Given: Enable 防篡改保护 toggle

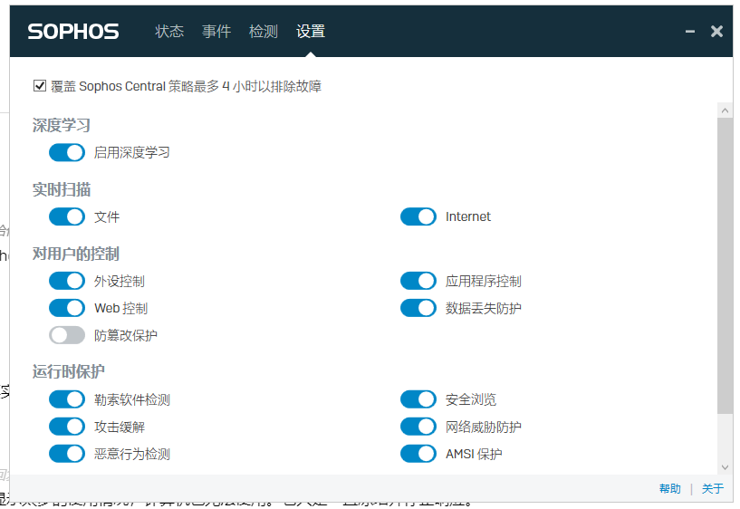Looking at the screenshot, I should pyautogui.click(x=67, y=335).
